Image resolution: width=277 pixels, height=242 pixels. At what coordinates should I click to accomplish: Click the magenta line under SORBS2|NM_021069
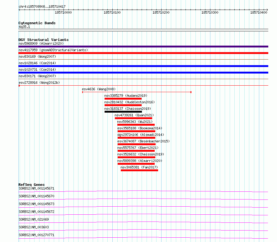coord(143,222)
